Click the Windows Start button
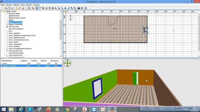Image resolution: width=200 pixels, height=112 pixels. [x=3, y=109]
